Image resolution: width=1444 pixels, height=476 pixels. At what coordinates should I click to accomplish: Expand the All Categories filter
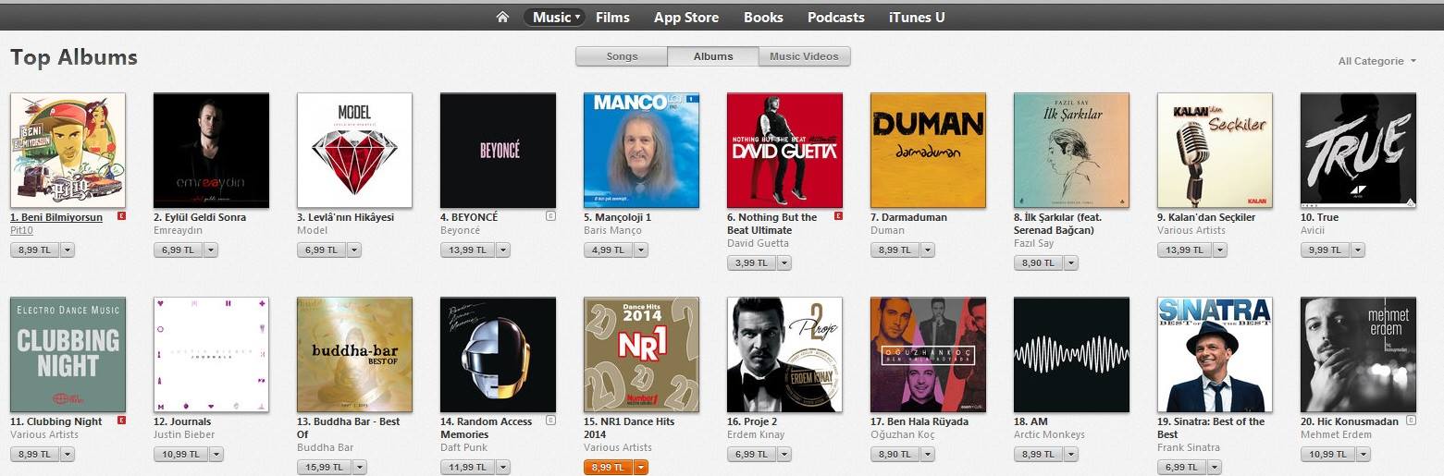pos(1376,61)
